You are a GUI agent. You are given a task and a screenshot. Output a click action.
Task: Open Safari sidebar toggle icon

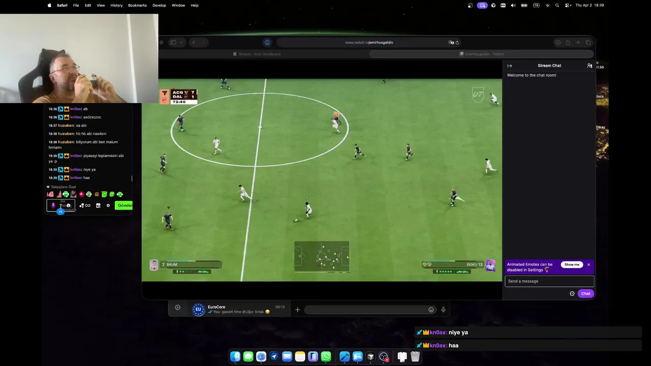pos(173,42)
